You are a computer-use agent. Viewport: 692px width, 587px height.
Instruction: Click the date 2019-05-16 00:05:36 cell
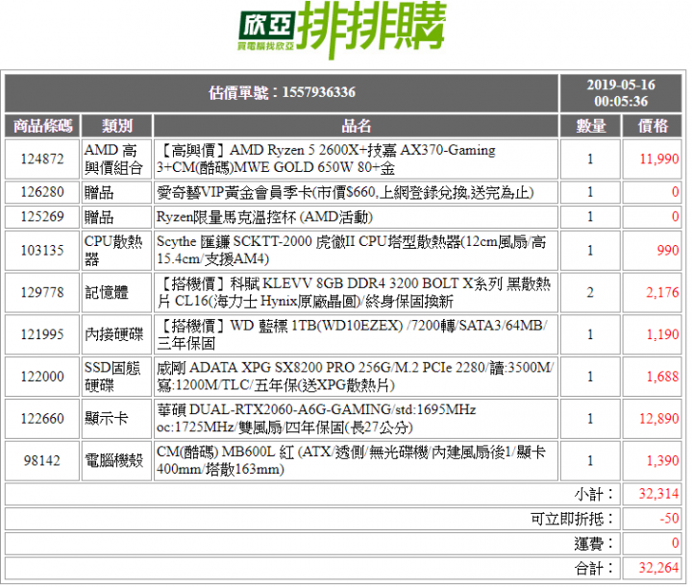pos(621,93)
